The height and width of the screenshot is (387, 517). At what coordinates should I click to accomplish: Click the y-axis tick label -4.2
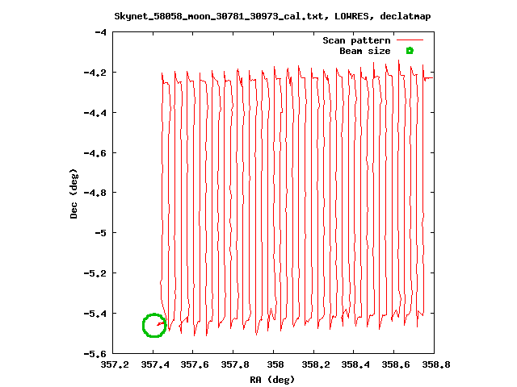point(95,73)
